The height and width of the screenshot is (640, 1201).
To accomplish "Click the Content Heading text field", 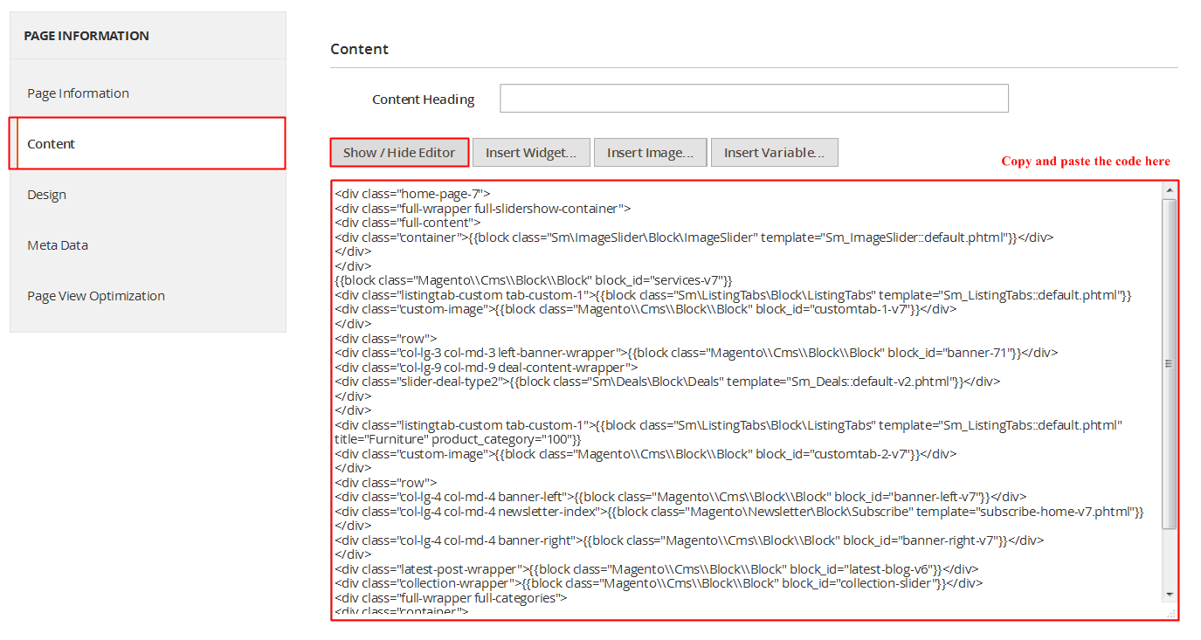I will tap(754, 99).
